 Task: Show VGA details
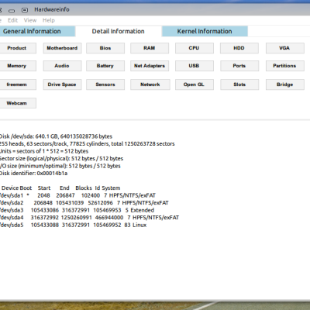pos(285,48)
